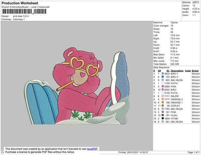This screenshot has width=201, height=155.
Task: Select PUTIH row with 1129 stitches
Action: point(177,83)
